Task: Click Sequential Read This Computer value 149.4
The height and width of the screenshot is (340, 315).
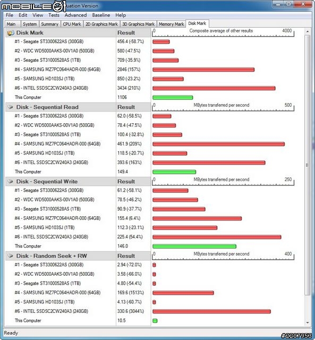Action: (123, 172)
